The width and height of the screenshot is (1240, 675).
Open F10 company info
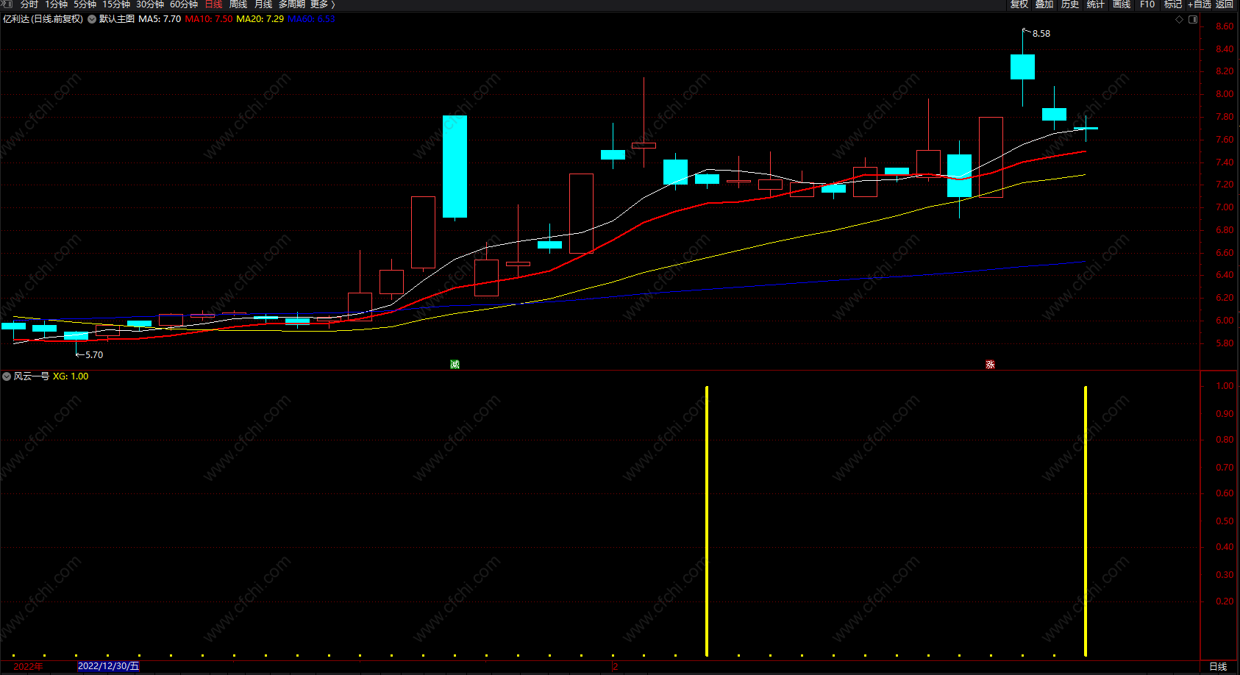click(1147, 4)
